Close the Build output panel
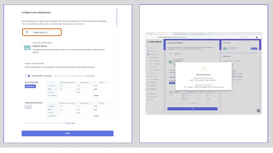Image resolution: width=273 pixels, height=153 pixels. coord(256,56)
